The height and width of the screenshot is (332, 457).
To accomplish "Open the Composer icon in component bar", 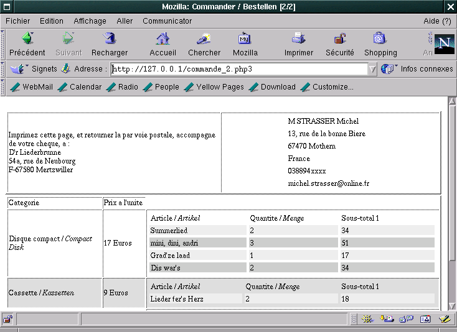I will pos(443,319).
